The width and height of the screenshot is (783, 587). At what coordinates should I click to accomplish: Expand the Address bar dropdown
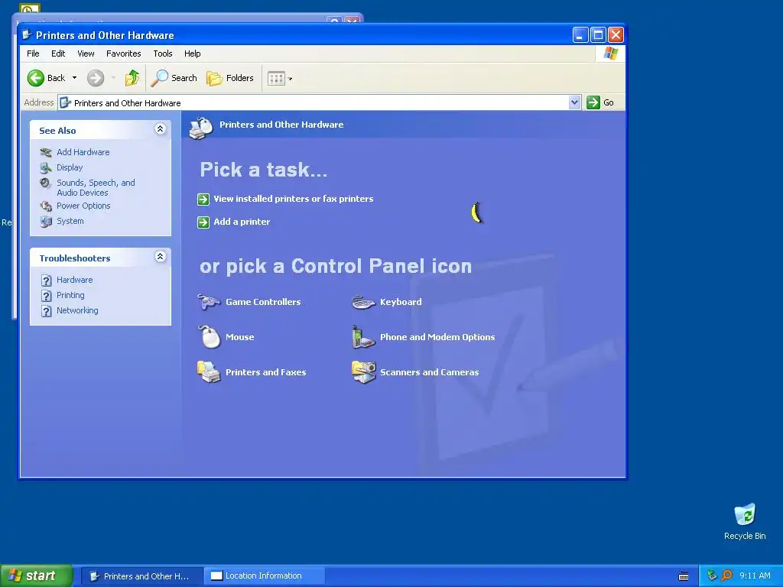tap(574, 102)
